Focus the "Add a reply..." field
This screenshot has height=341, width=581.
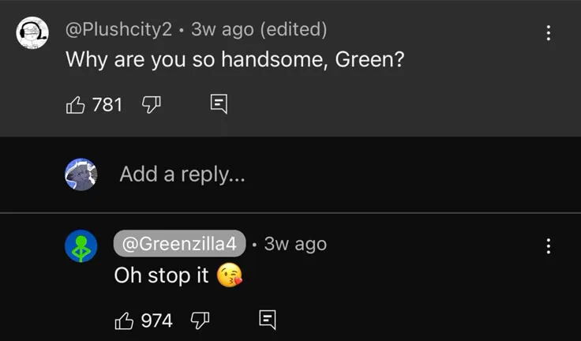tap(182, 174)
